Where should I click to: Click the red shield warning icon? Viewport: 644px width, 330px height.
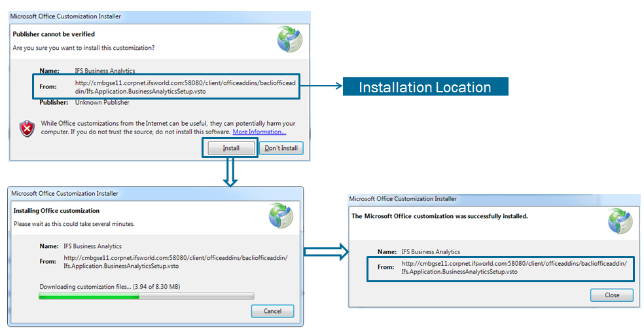[x=27, y=128]
